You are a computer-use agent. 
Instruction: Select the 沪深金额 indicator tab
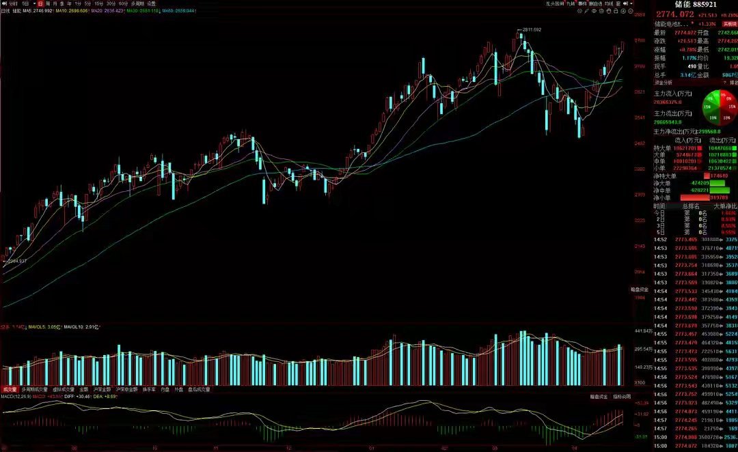pos(102,389)
